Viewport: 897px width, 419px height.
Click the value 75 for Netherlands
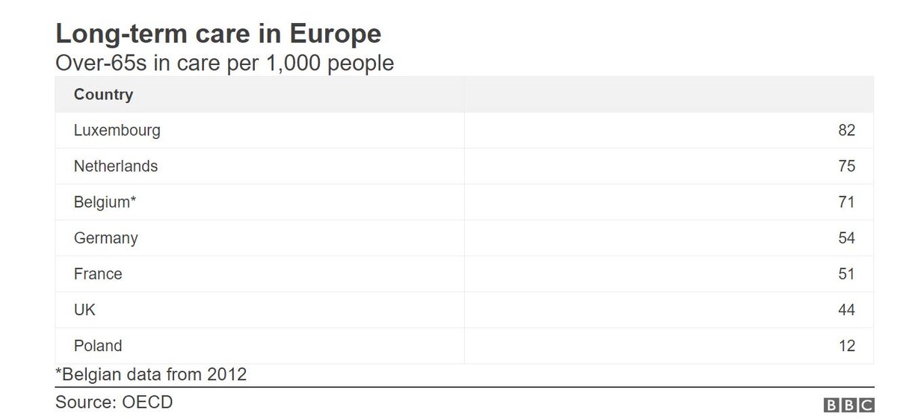[846, 167]
